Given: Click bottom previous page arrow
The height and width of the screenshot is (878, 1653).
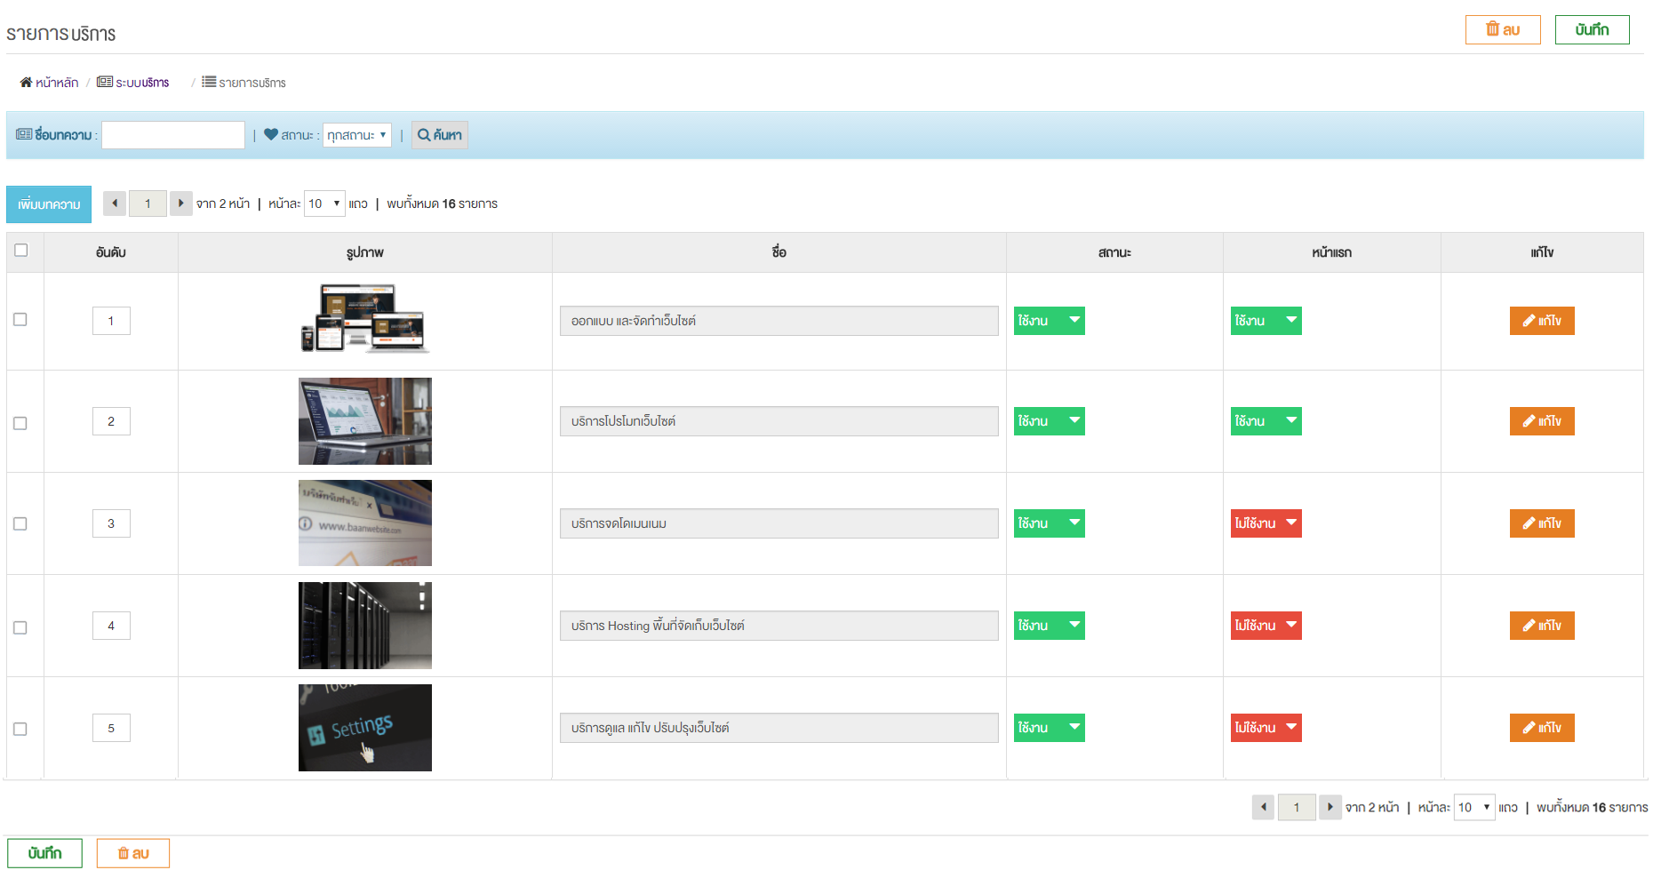Looking at the screenshot, I should click(1264, 807).
